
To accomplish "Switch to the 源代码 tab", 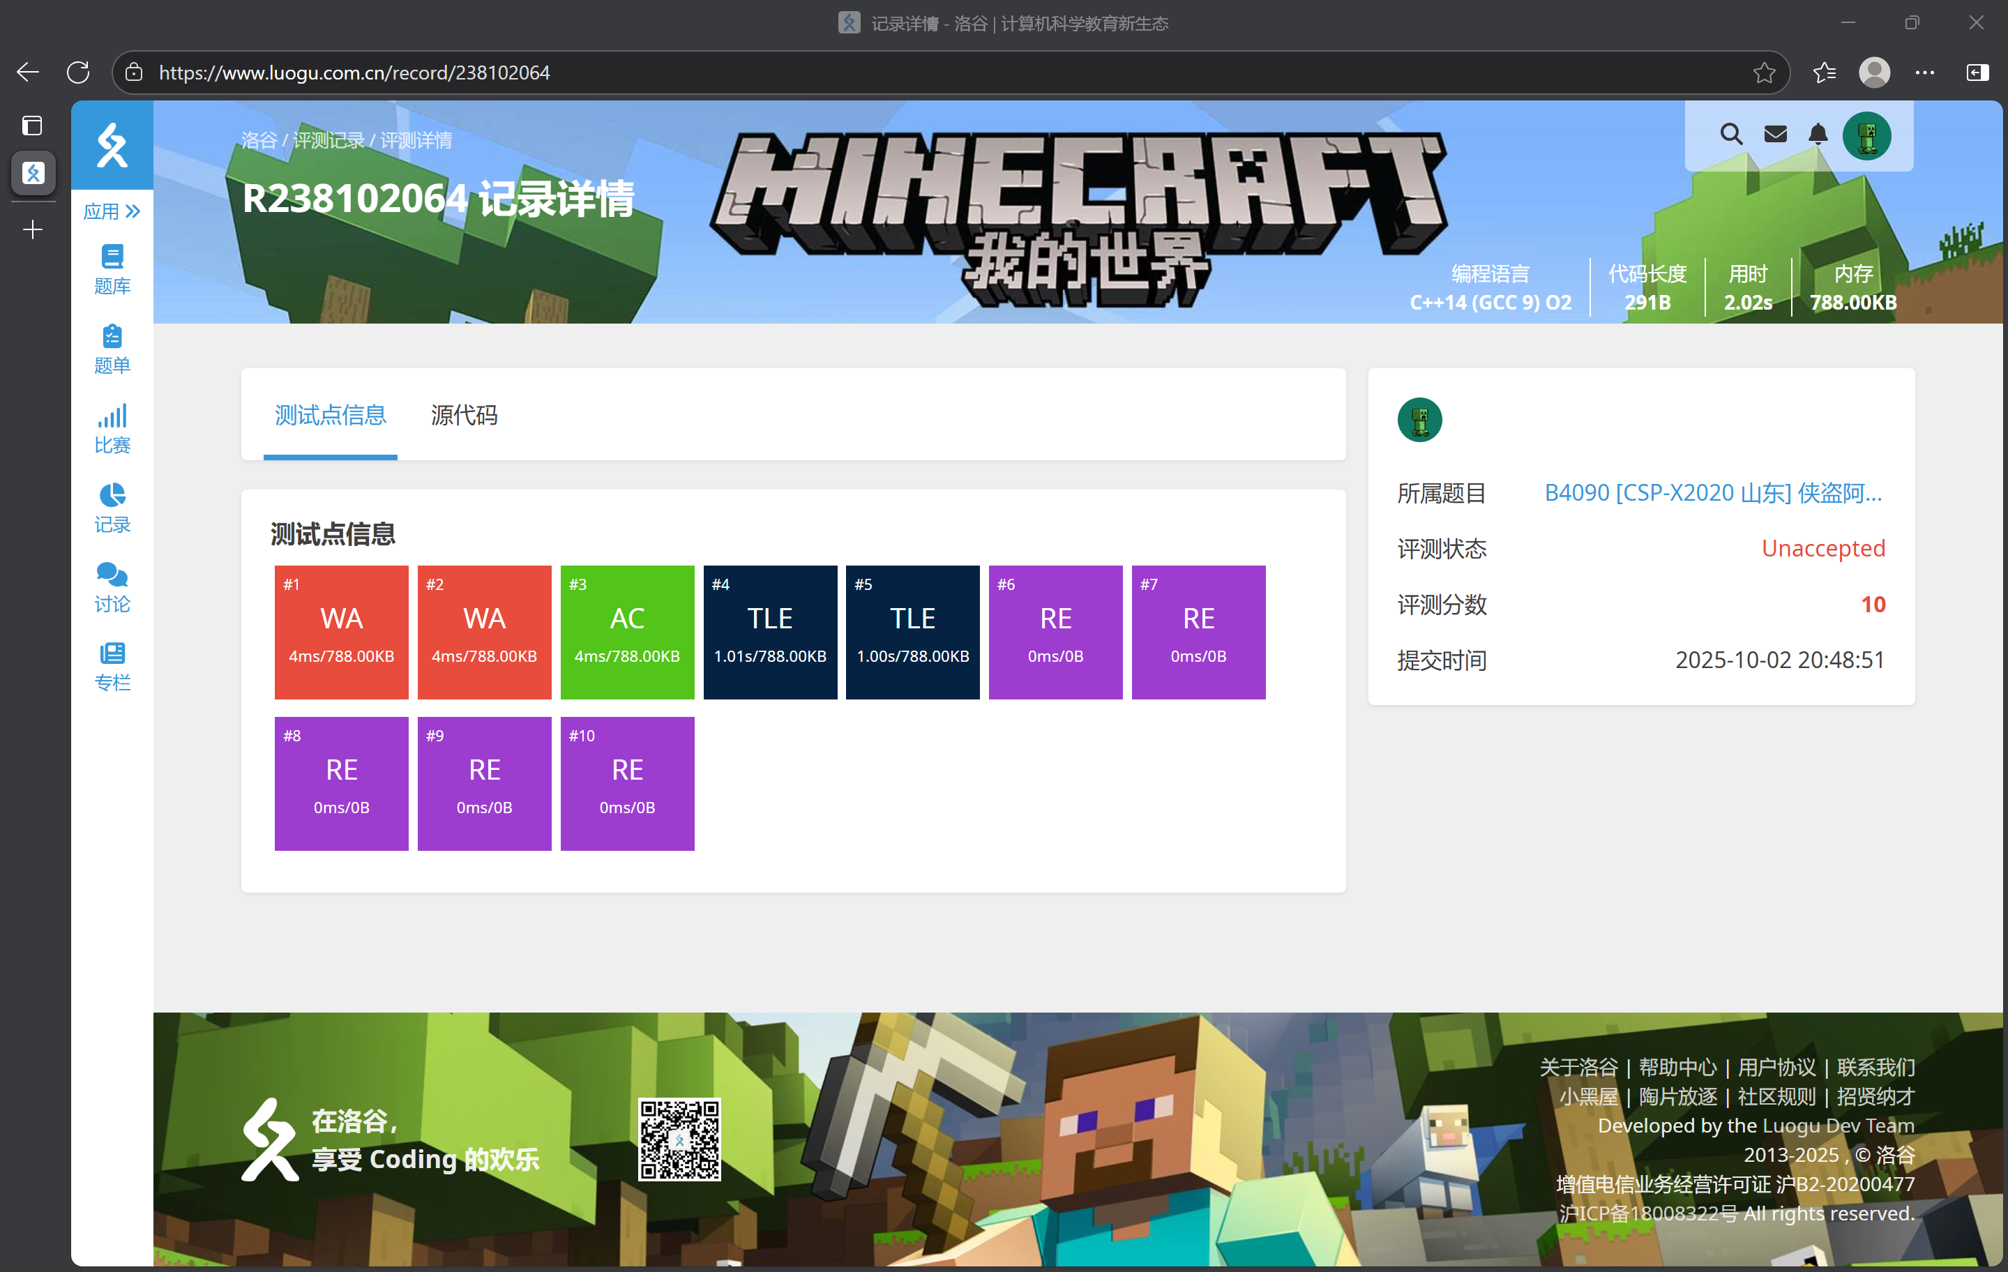I will [464, 414].
